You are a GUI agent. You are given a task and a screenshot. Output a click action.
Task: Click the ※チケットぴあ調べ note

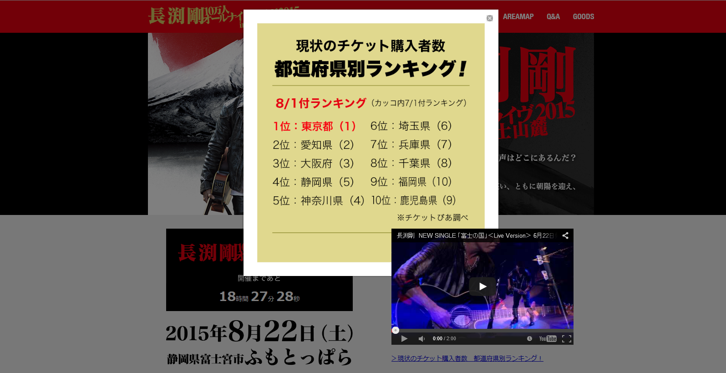click(x=432, y=218)
